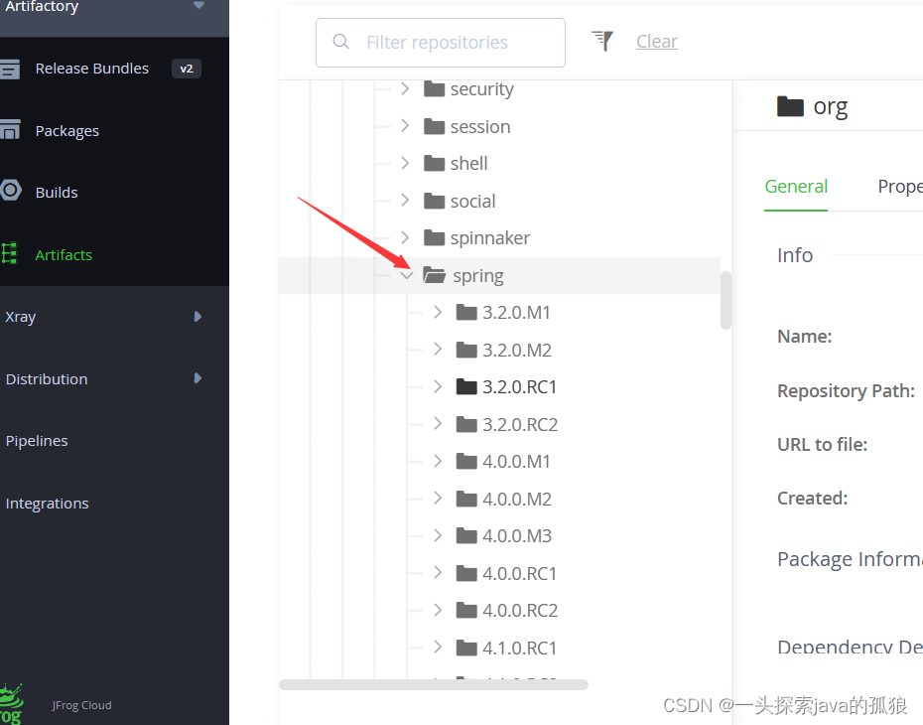The image size is (923, 725).
Task: Click the Artifacts tree icon in sidebar
Action: click(9, 253)
